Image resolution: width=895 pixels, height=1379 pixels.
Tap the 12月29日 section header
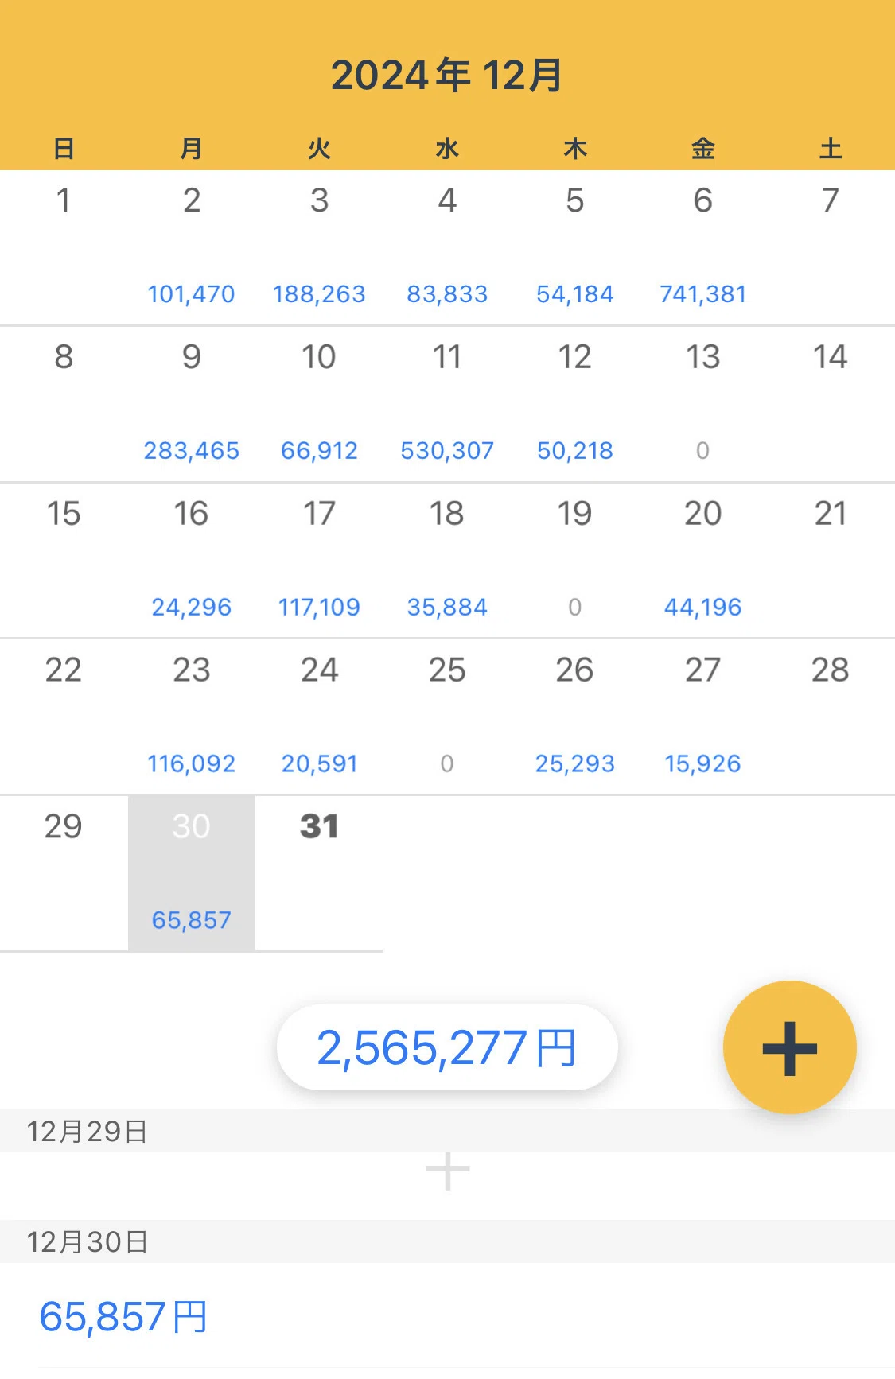(447, 1131)
